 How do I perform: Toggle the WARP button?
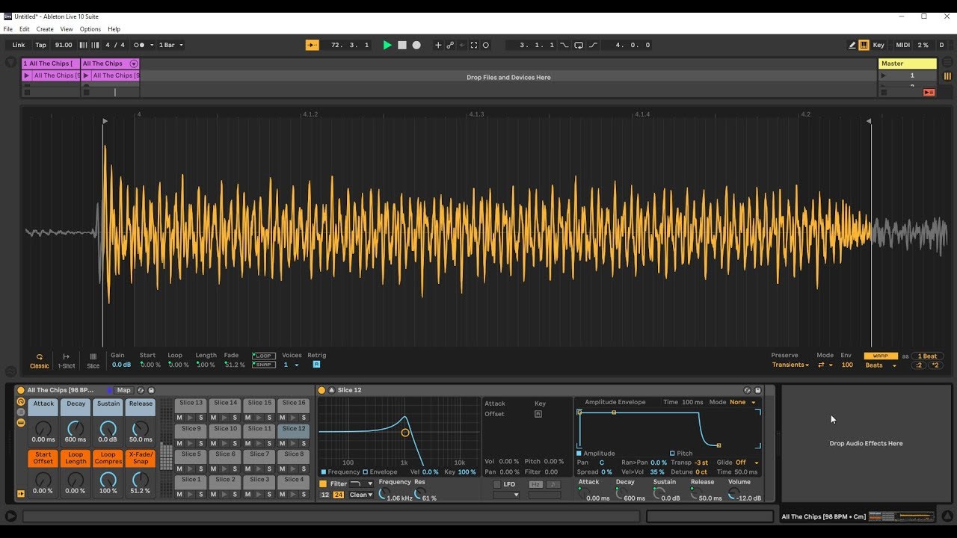coord(881,356)
